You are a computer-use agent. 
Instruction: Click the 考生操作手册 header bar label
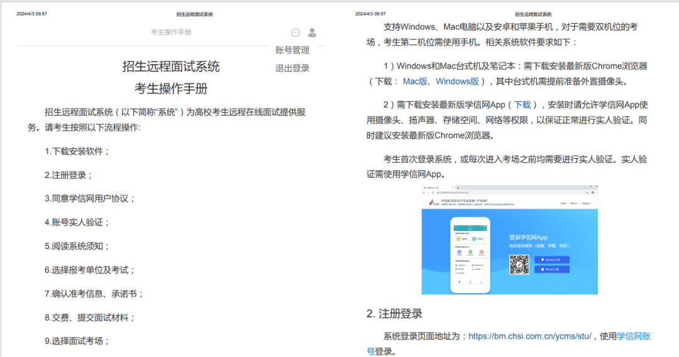[x=171, y=33]
